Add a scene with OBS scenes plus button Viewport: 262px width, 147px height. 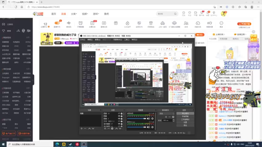pos(82,128)
